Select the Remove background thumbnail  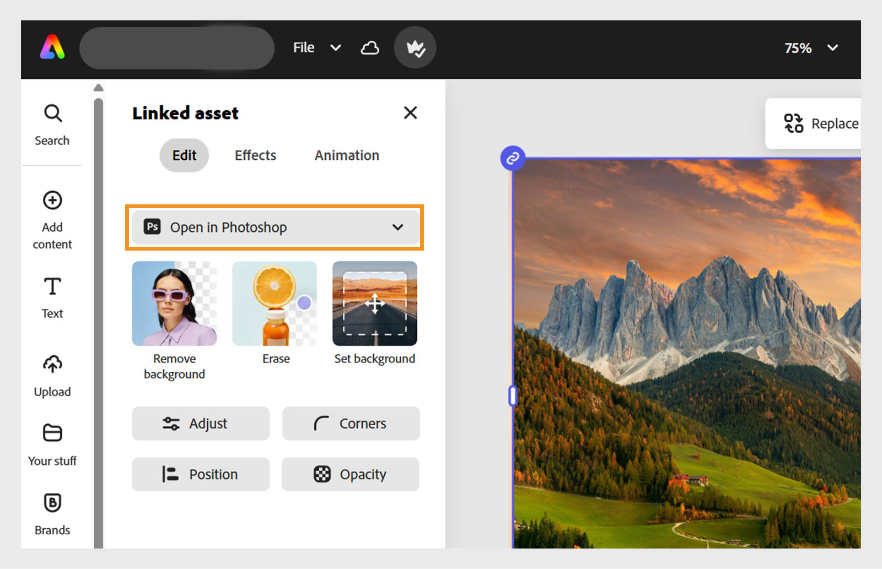174,304
